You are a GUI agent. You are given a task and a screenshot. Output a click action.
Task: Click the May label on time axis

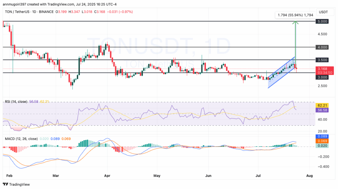[157, 176]
